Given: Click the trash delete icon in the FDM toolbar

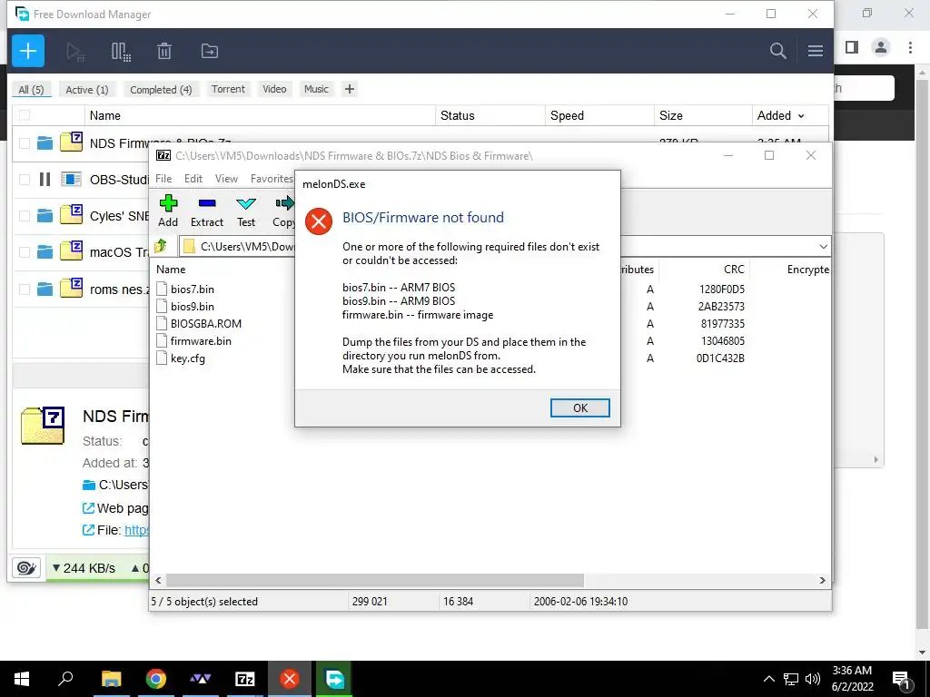Looking at the screenshot, I should [x=164, y=52].
